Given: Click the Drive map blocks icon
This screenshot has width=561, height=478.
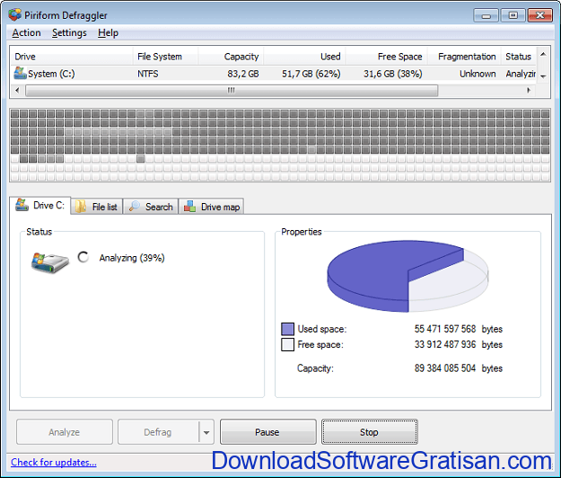Looking at the screenshot, I should tap(189, 207).
